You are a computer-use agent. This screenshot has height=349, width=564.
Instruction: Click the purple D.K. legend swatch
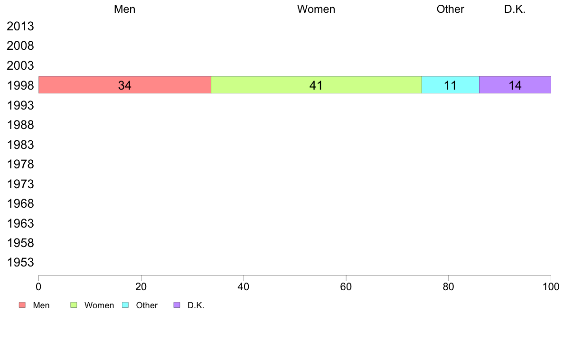pos(177,305)
